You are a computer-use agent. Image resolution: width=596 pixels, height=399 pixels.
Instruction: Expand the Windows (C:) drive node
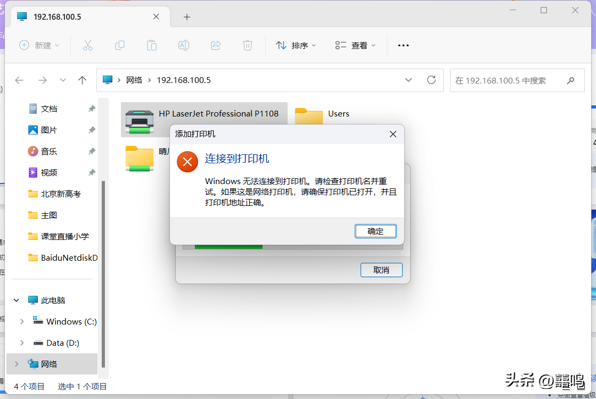[22, 321]
